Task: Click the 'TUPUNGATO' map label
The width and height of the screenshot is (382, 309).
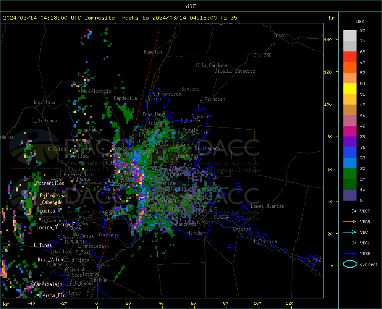Action: (x=76, y=242)
